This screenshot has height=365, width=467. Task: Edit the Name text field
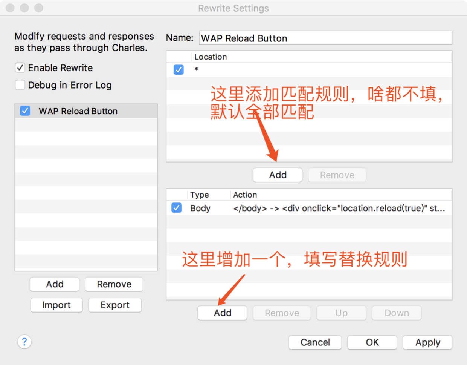[325, 38]
